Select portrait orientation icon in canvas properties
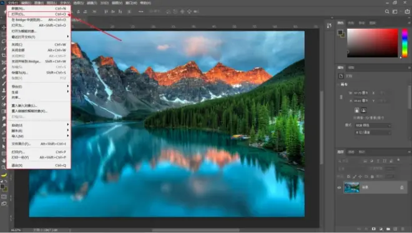The height and width of the screenshot is (233, 412). (357, 110)
